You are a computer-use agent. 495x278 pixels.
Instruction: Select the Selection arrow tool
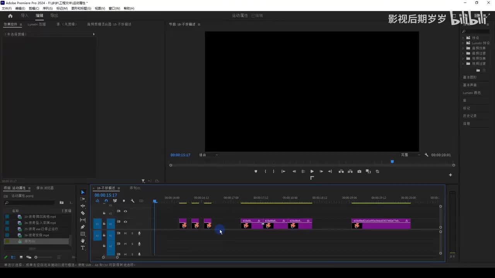pyautogui.click(x=83, y=192)
